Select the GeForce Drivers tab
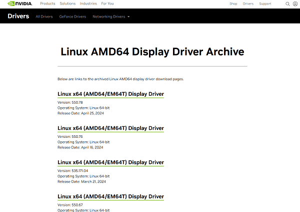This screenshot has height=212, width=300. tap(72, 17)
